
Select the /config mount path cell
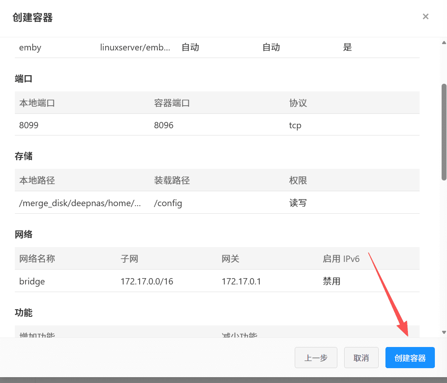coord(168,203)
